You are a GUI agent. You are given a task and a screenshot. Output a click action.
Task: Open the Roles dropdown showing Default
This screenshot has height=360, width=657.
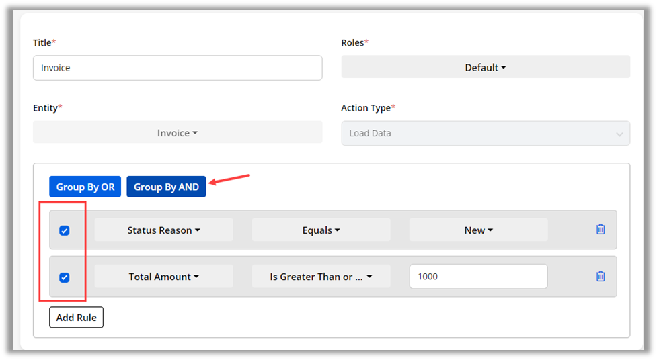[x=486, y=67]
